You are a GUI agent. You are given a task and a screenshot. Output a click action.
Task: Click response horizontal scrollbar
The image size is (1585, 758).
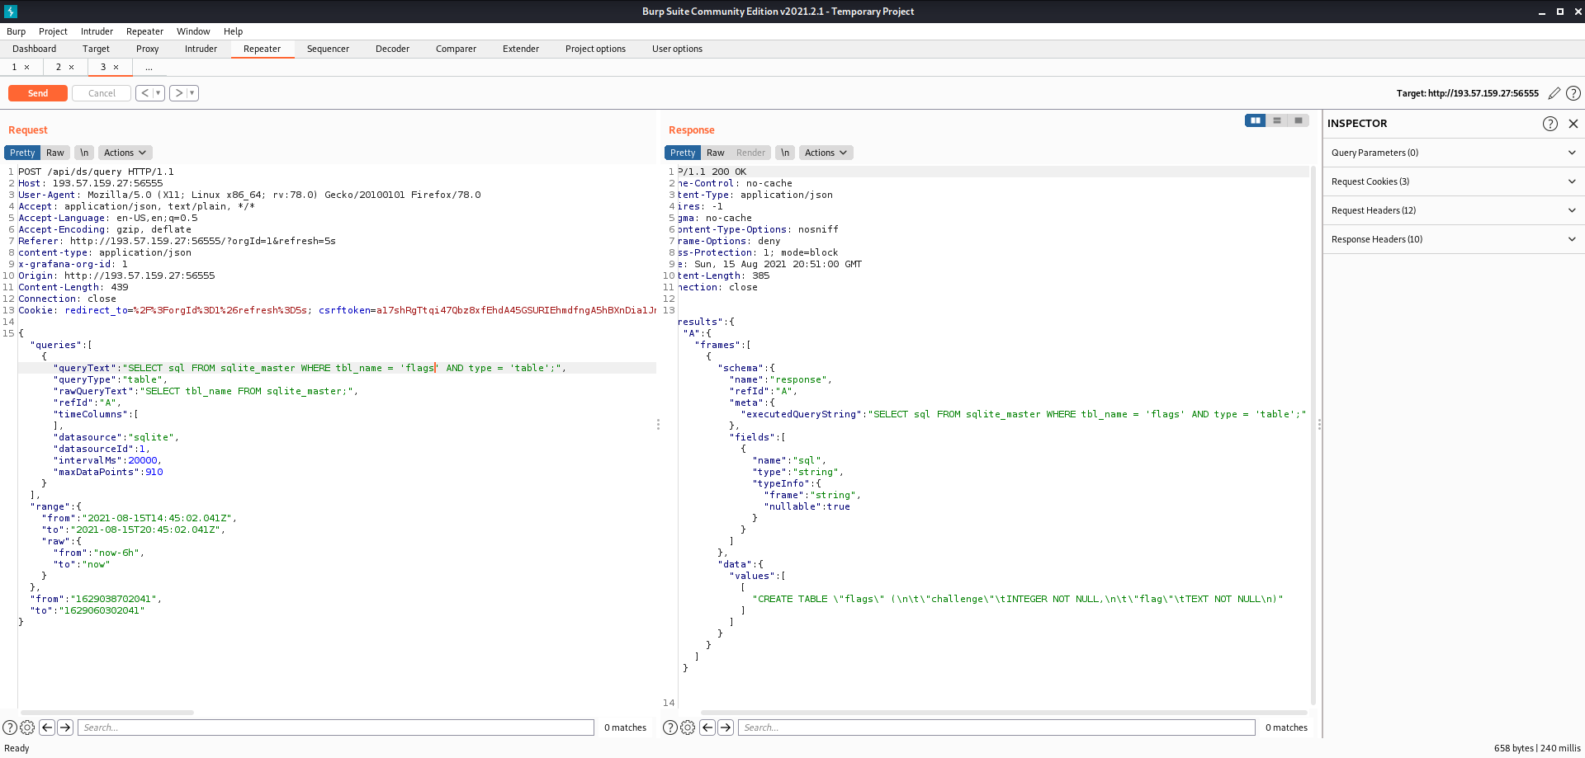click(1004, 712)
